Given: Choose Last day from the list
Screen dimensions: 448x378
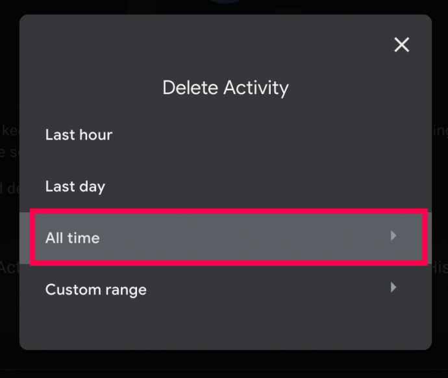Looking at the screenshot, I should [75, 187].
